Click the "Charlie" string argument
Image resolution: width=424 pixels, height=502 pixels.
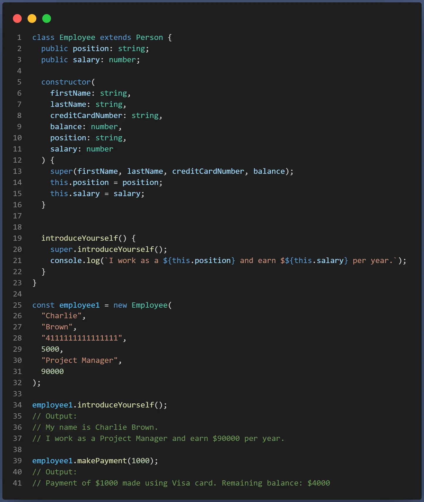(61, 316)
